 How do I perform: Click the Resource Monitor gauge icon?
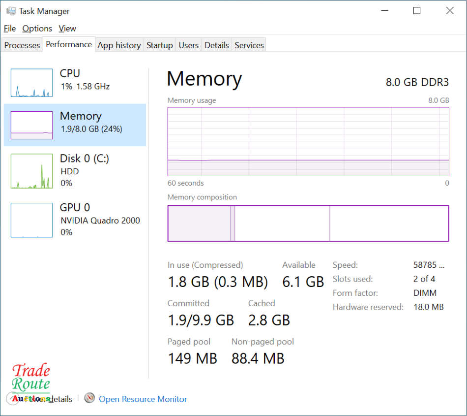click(89, 398)
